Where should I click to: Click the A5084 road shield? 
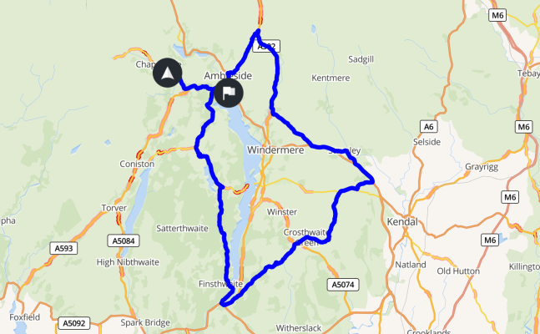124,240
